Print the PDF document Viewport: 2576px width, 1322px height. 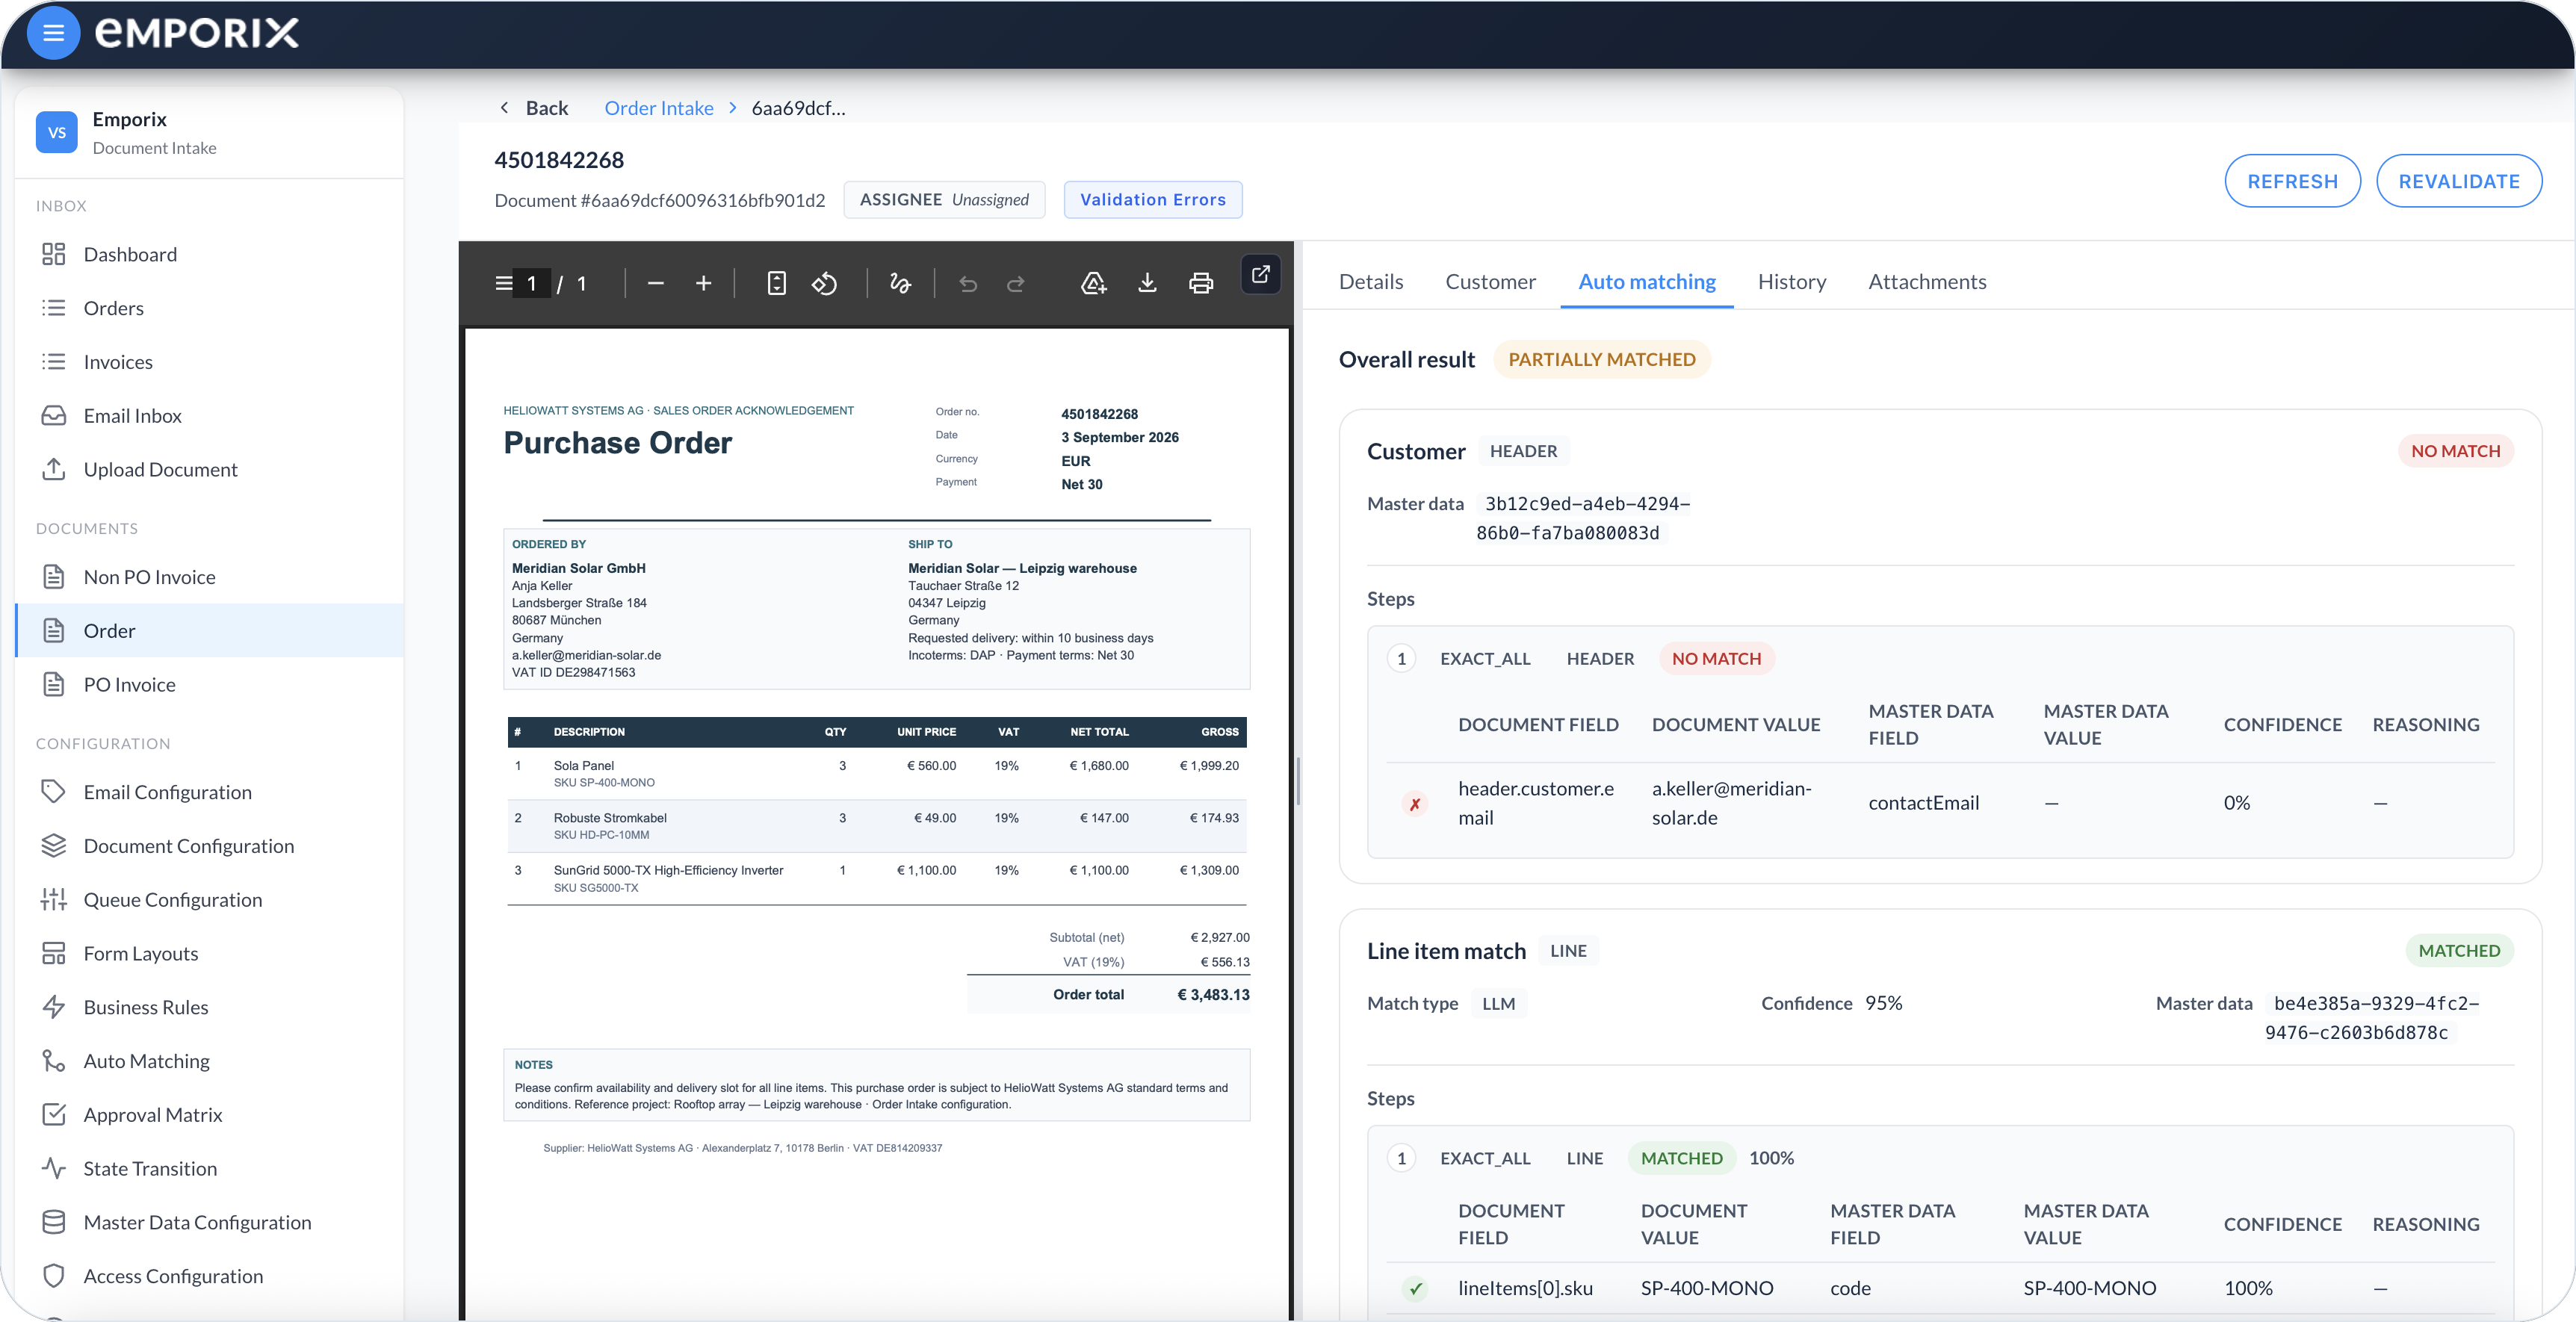pyautogui.click(x=1200, y=284)
